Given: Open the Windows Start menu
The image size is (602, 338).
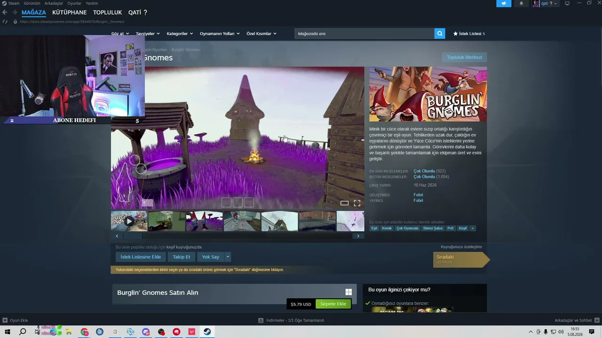Looking at the screenshot, I should [x=8, y=332].
